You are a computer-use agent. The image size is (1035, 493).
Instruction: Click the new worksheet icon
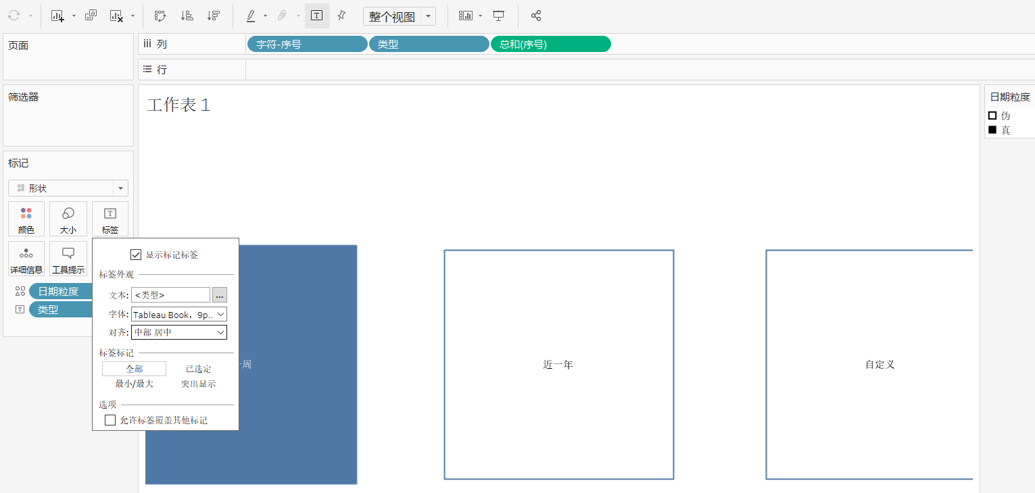pos(57,16)
